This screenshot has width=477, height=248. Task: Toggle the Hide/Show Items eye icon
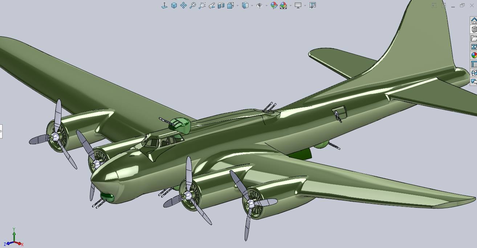[x=259, y=5]
